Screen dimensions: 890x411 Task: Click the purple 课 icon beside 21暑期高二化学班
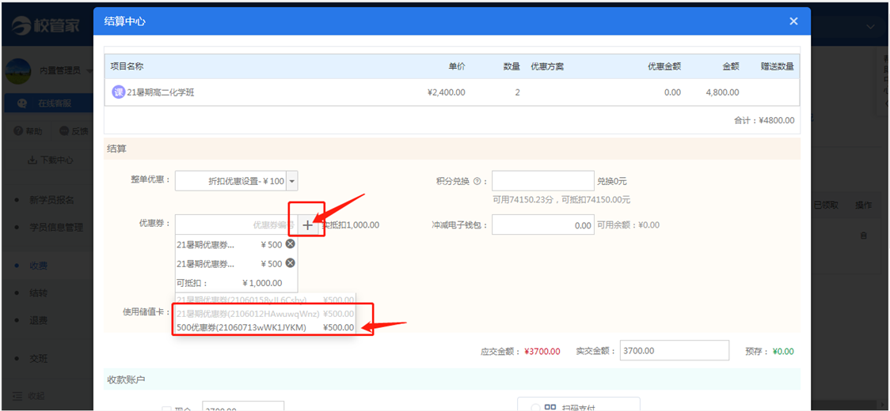(118, 92)
